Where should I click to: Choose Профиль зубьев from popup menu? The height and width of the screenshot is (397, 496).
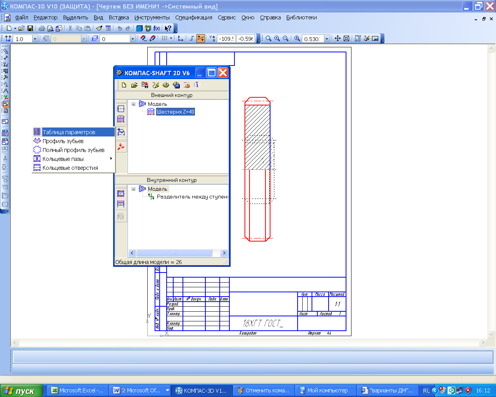click(74, 141)
